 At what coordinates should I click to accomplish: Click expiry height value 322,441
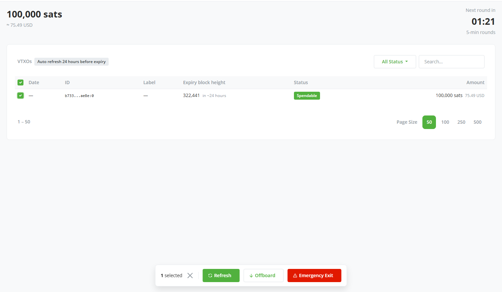tap(192, 95)
